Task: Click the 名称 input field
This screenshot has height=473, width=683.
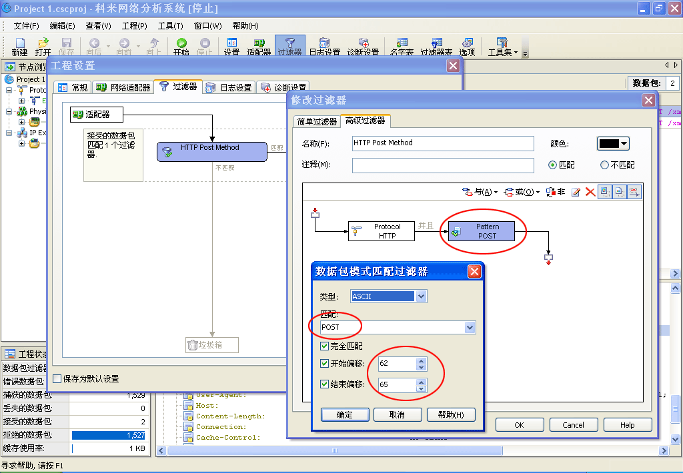Action: pos(443,143)
